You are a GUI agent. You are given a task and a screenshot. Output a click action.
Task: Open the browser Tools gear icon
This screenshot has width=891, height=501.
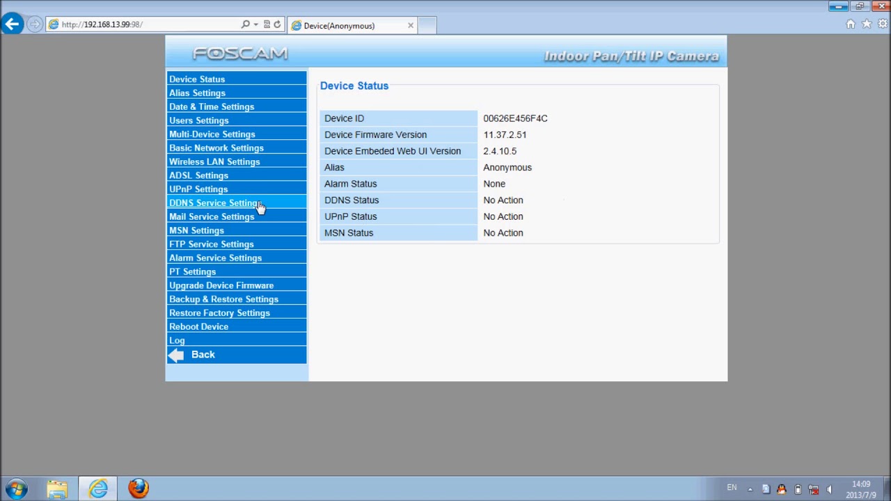(x=883, y=24)
